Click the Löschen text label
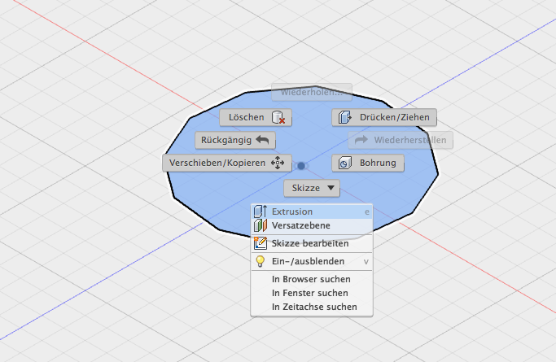 247,117
